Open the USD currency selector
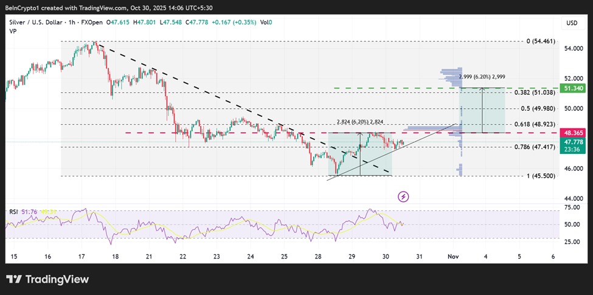The image size is (593, 295). click(x=571, y=23)
